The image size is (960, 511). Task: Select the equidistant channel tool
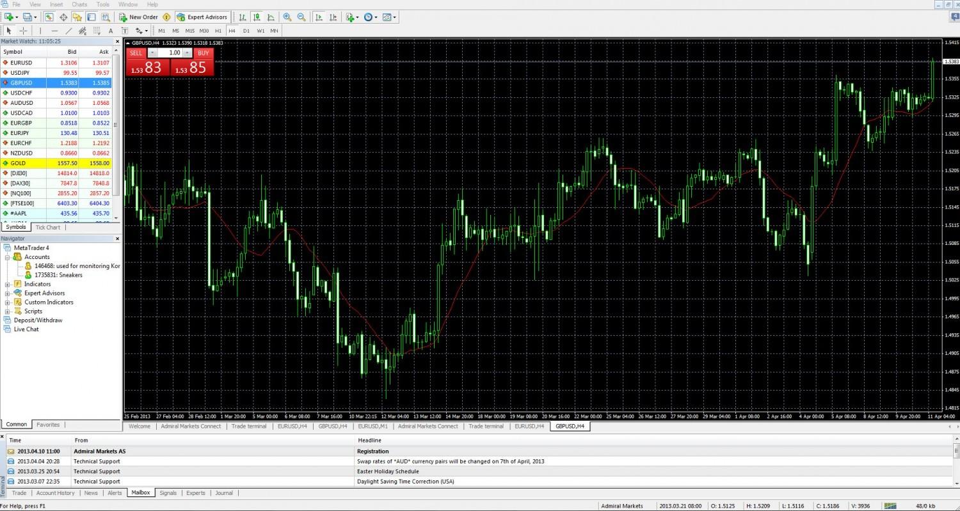click(x=83, y=31)
